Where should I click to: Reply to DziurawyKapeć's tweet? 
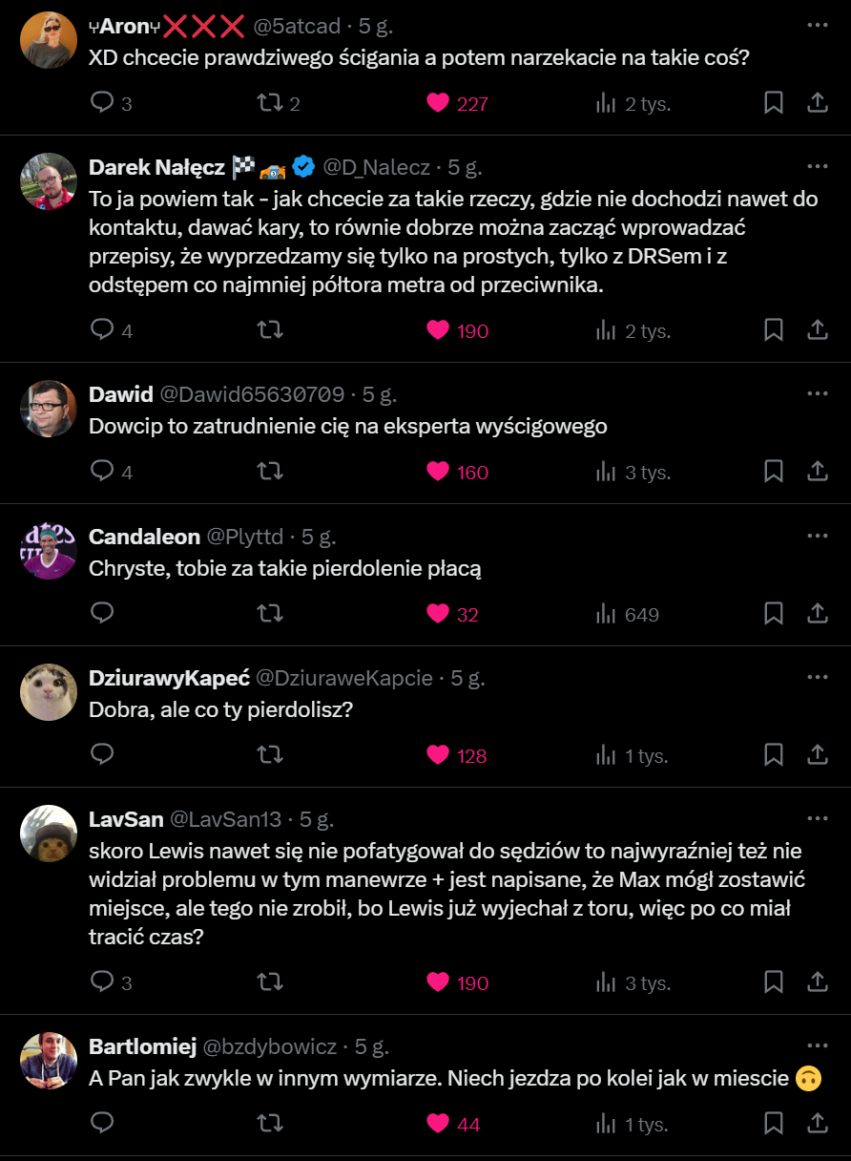(102, 755)
